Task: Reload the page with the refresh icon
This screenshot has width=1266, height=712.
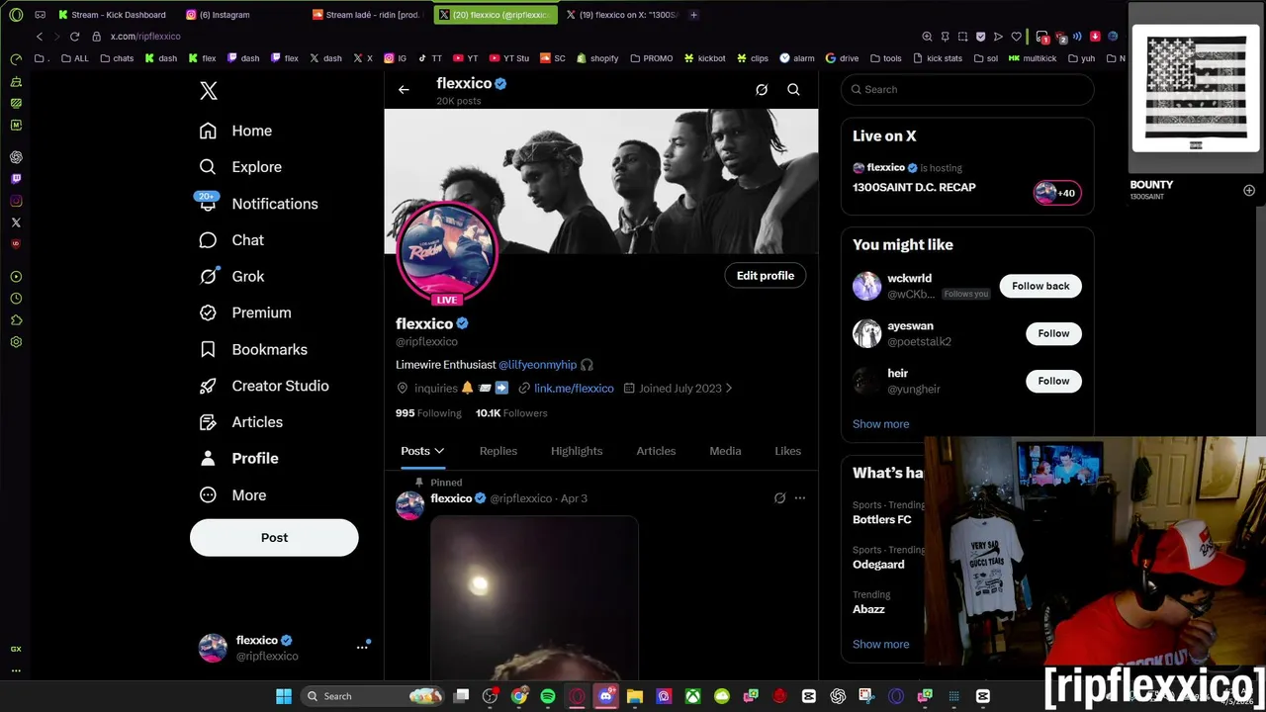Action: [x=74, y=37]
